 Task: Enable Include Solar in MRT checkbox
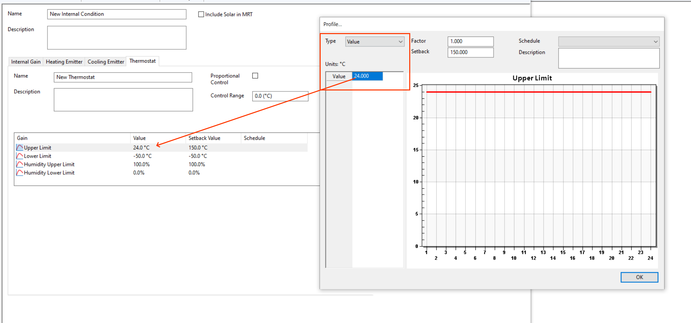click(201, 14)
